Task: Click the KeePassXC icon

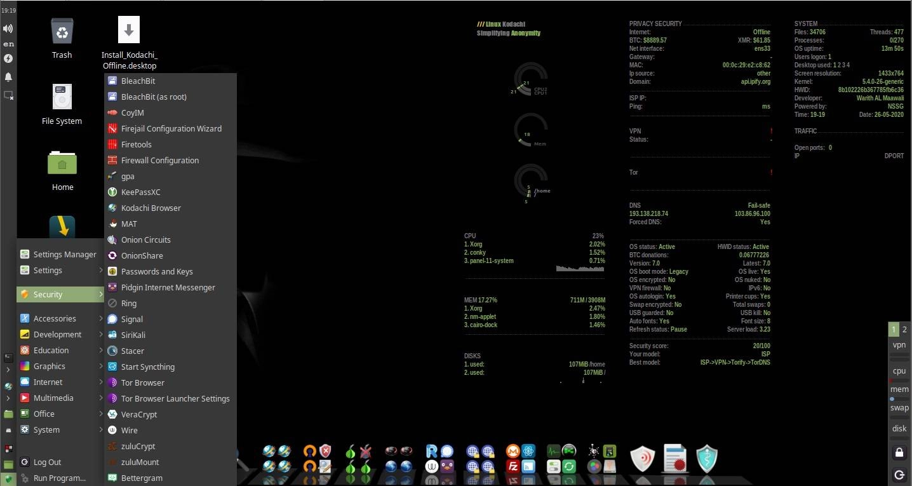Action: pyautogui.click(x=112, y=192)
